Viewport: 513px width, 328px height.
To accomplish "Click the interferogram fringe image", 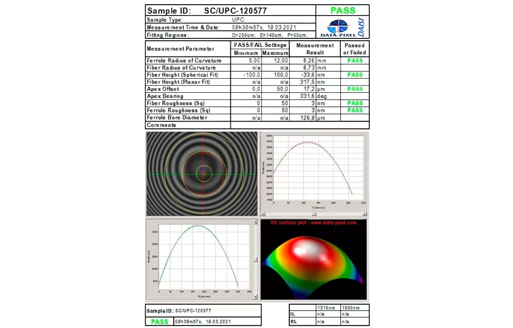I will (x=202, y=173).
